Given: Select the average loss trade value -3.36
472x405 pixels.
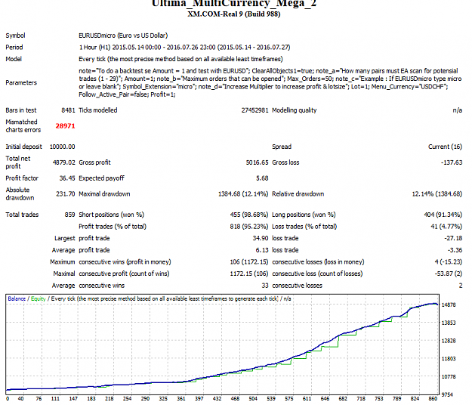Looking at the screenshot, I should pos(455,250).
